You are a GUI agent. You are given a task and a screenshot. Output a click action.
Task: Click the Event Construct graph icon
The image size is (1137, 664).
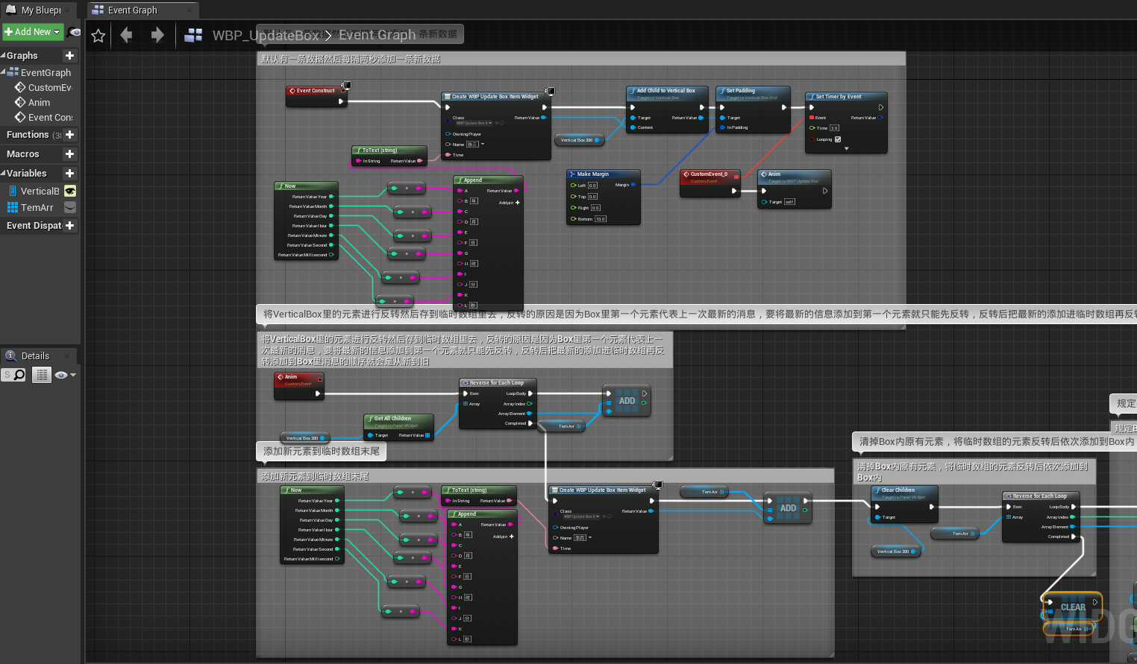point(19,117)
